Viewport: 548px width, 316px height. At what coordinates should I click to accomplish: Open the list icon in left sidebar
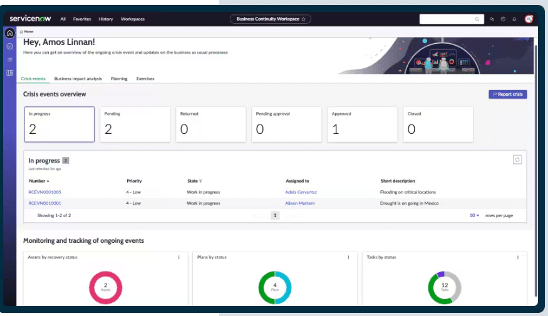10,59
